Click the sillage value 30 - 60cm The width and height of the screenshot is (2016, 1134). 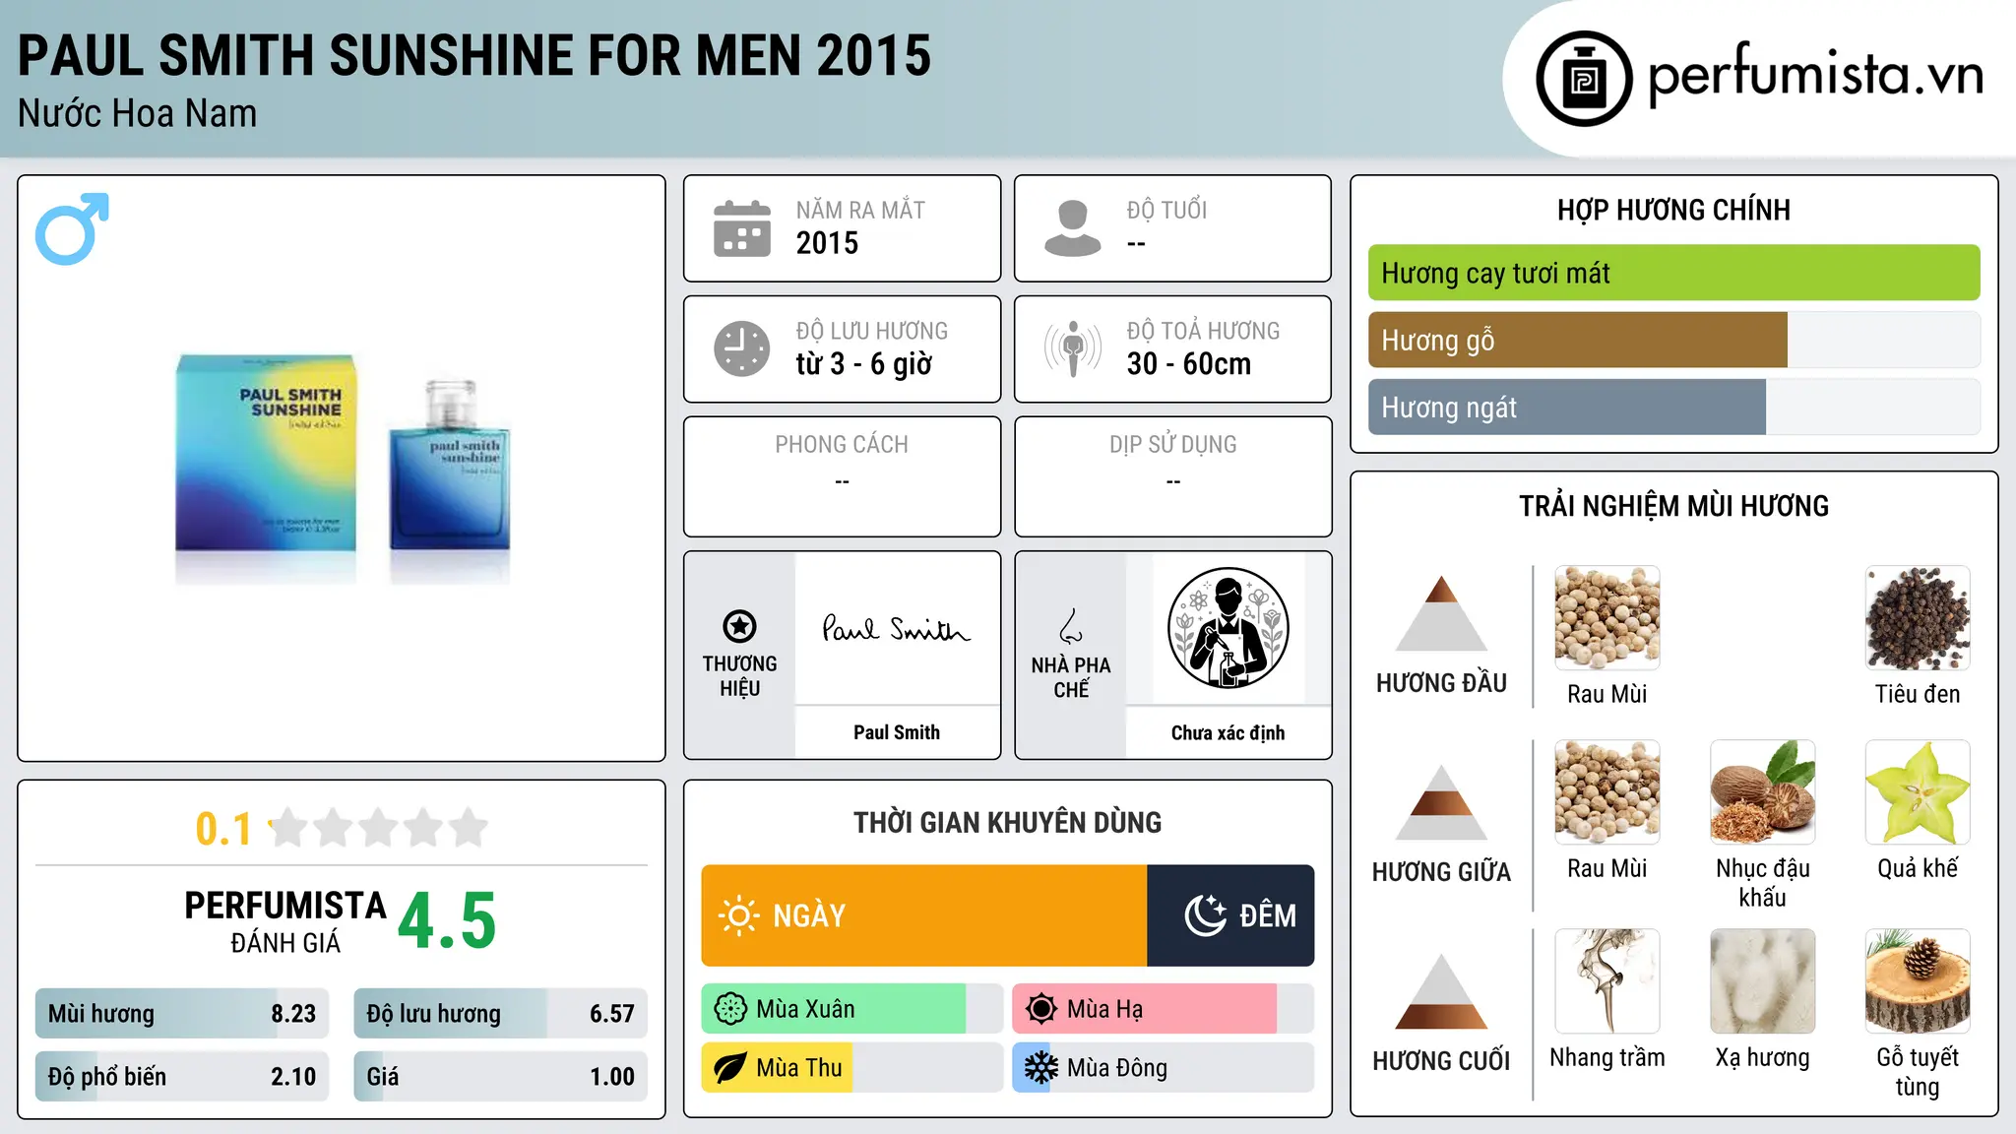[x=1189, y=364]
